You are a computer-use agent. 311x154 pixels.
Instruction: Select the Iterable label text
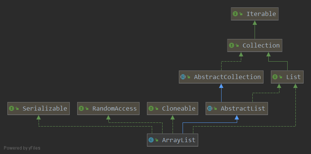click(261, 14)
